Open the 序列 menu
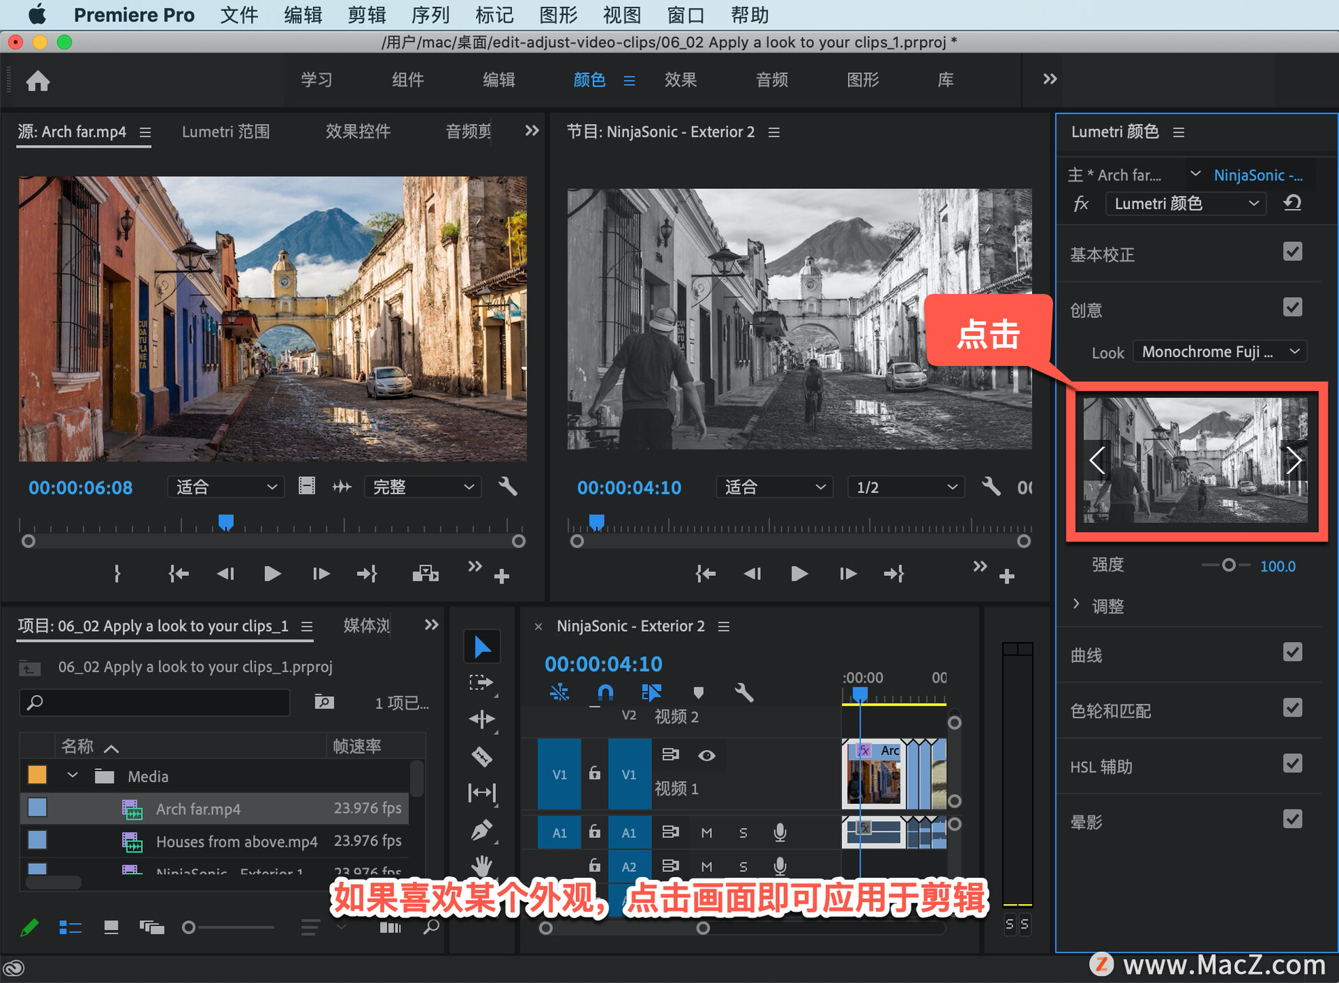This screenshot has width=1339, height=983. 430,15
